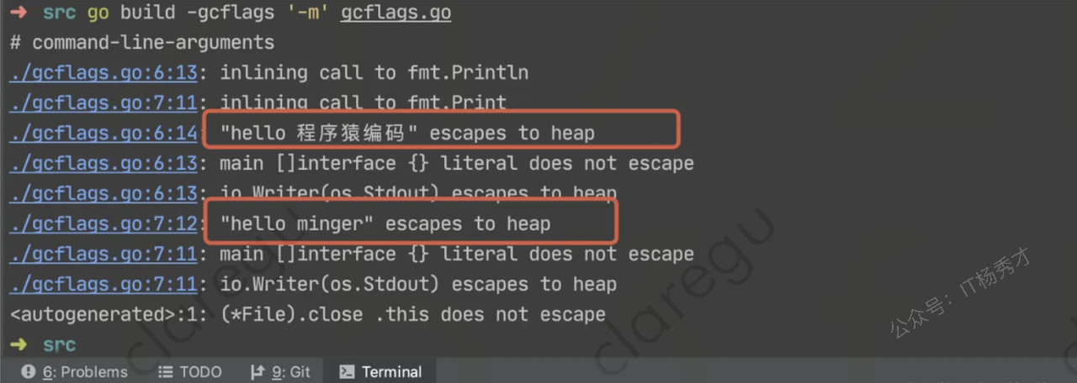Open the 9: Git tab
The image size is (1077, 383).
point(280,371)
